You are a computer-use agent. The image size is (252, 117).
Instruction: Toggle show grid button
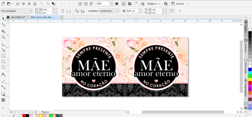tap(129, 4)
